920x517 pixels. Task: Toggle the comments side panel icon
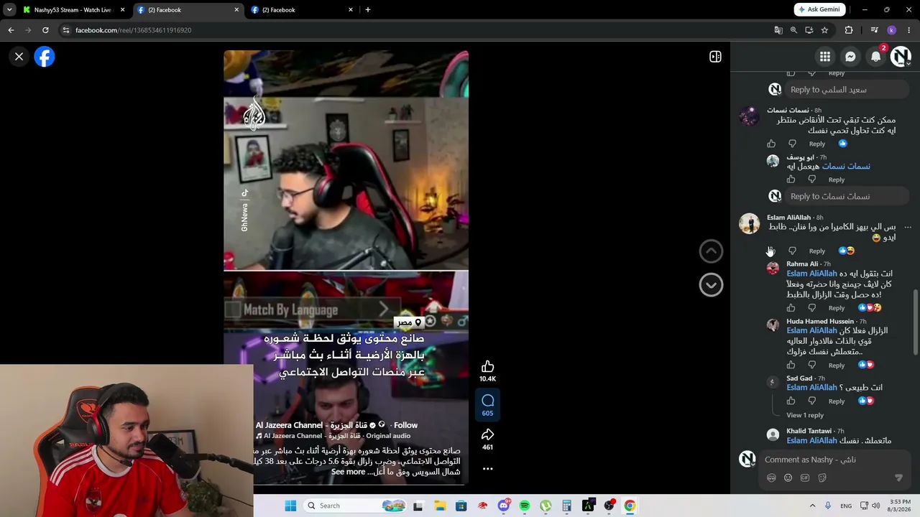point(715,57)
